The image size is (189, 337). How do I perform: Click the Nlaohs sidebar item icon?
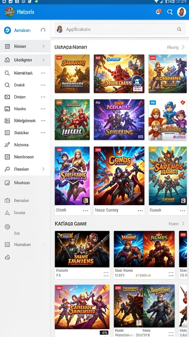tap(7, 109)
